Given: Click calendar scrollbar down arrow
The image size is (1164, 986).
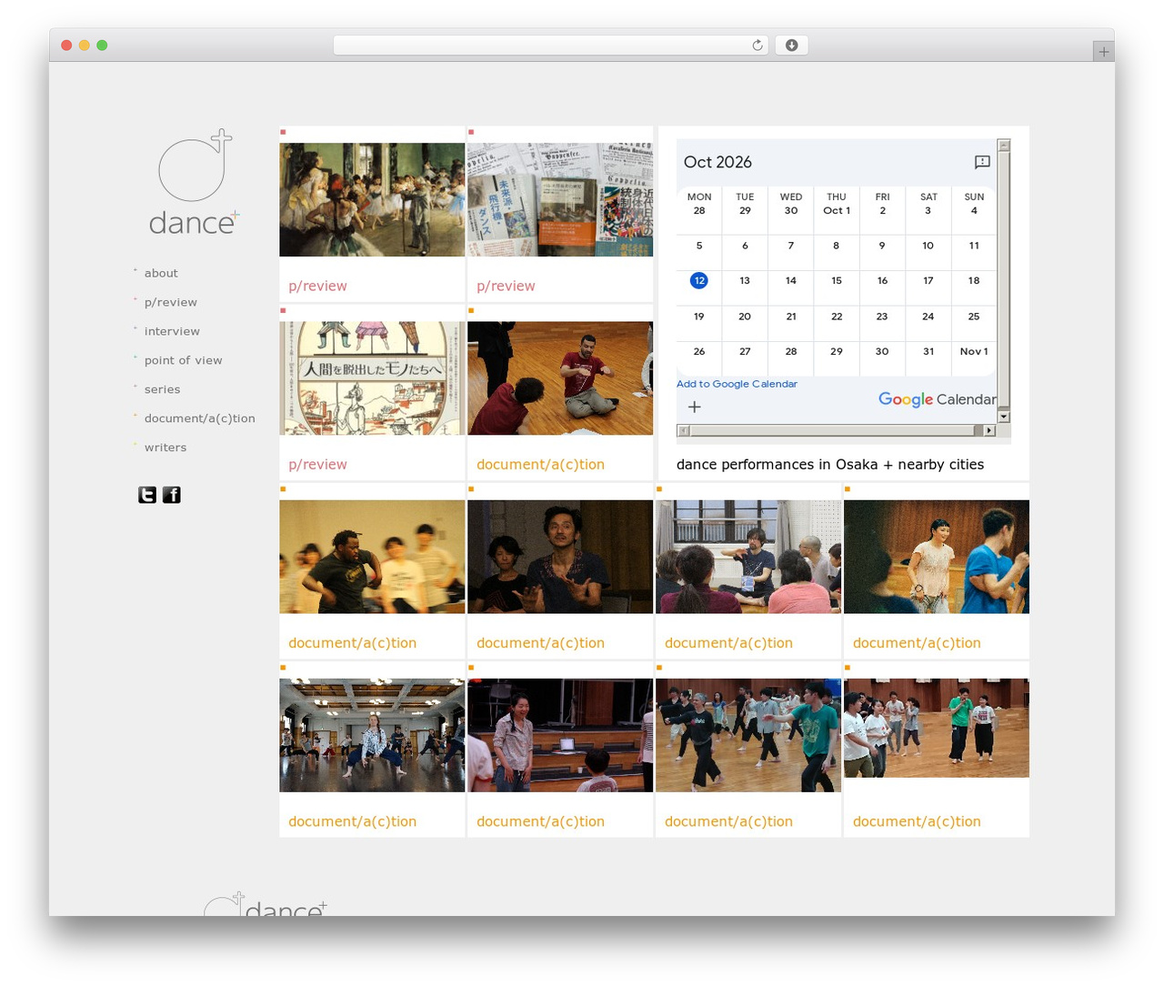Looking at the screenshot, I should 1004,417.
